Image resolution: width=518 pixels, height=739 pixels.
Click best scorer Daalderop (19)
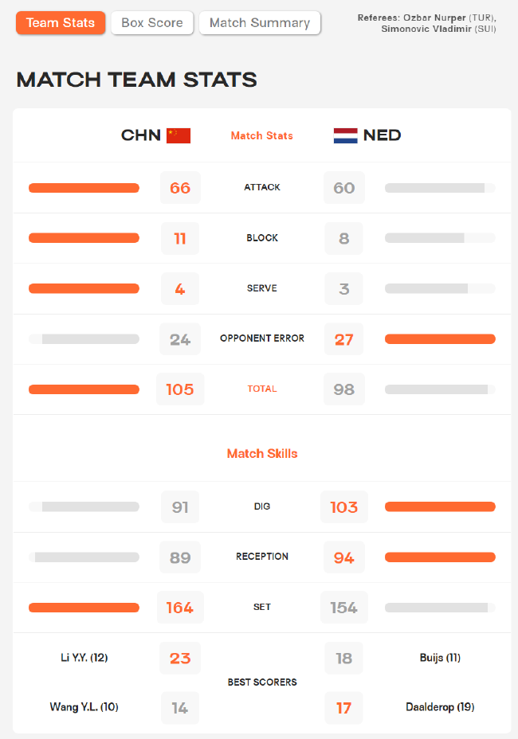(440, 707)
